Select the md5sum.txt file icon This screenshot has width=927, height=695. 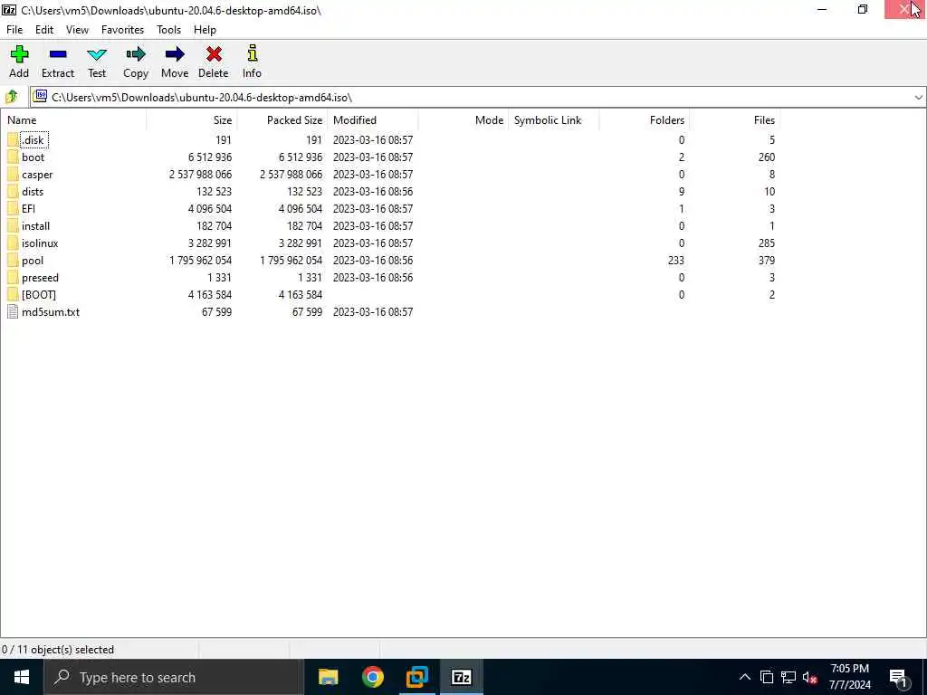pos(13,311)
